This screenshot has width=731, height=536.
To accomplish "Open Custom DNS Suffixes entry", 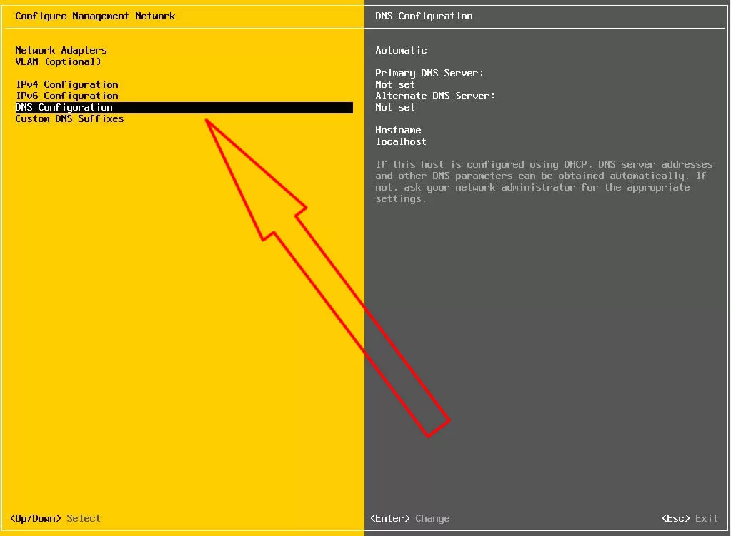I will click(x=69, y=118).
